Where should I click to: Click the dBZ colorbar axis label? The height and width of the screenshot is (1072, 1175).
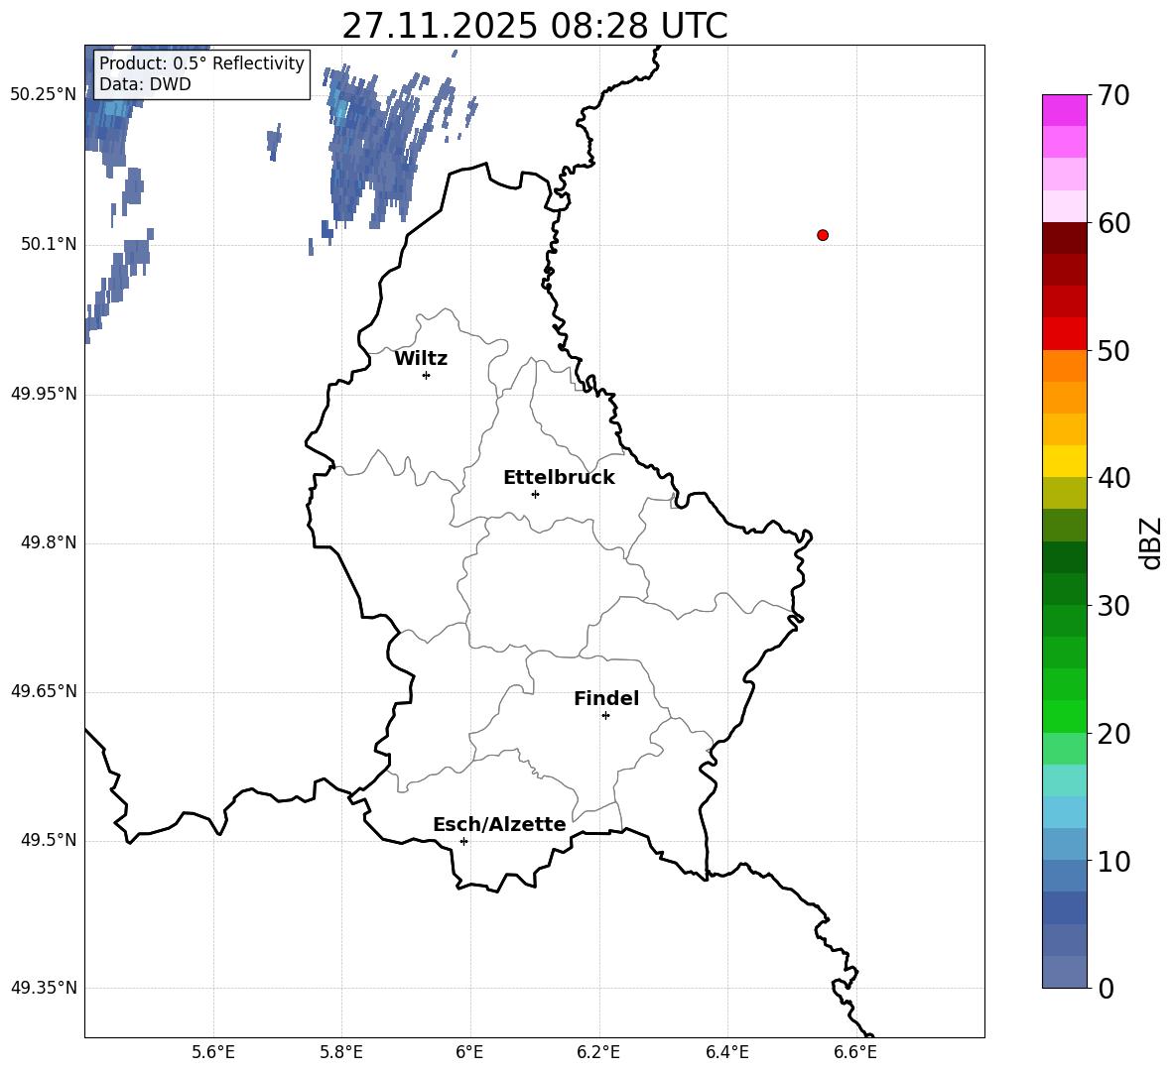tap(1150, 542)
